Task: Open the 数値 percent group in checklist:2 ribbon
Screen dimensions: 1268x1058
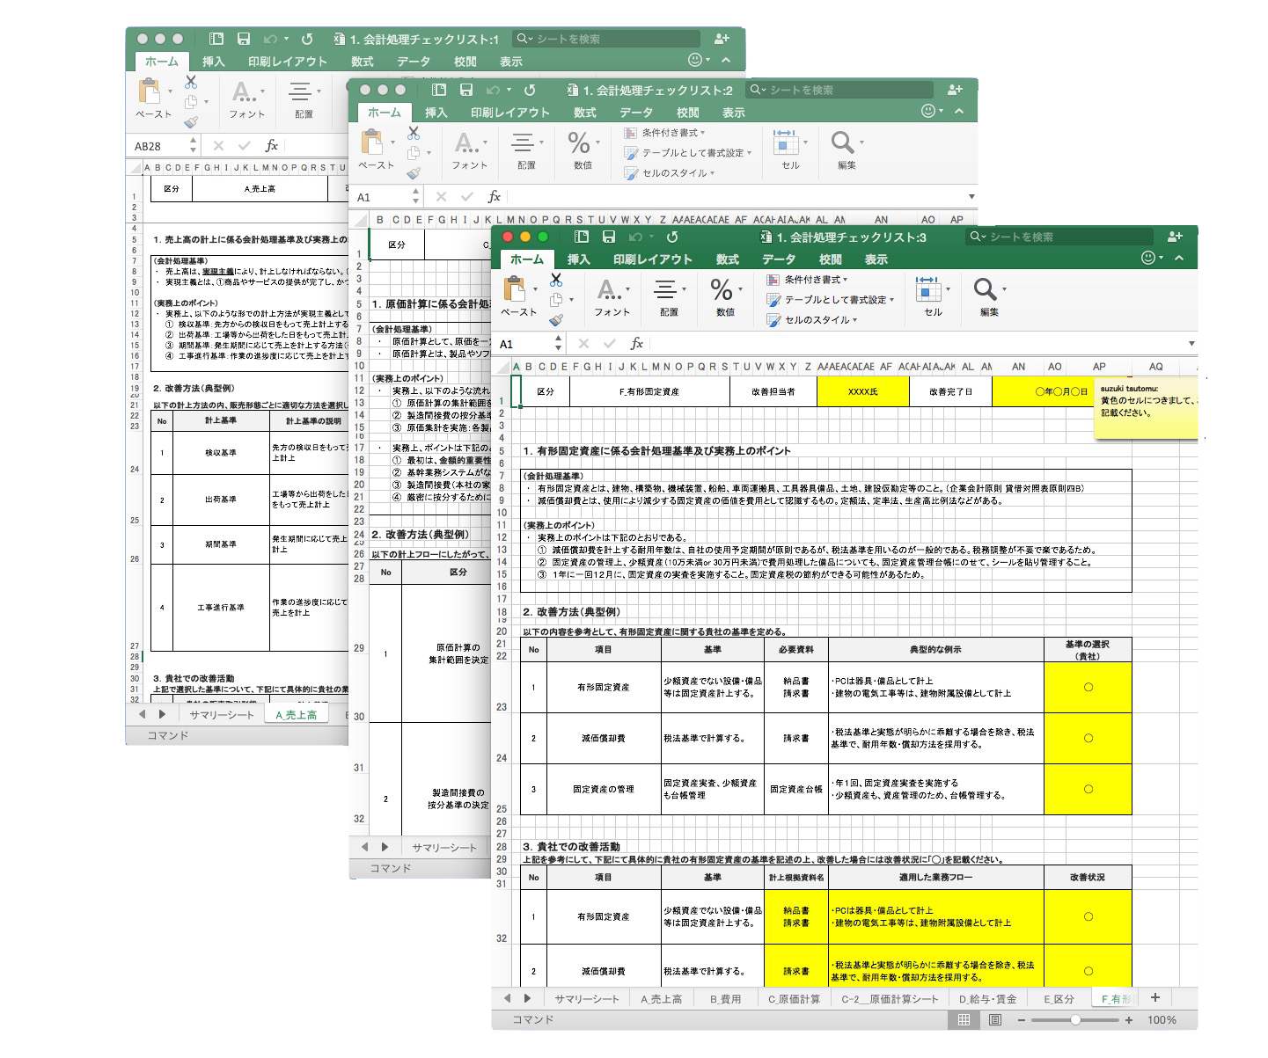Action: pyautogui.click(x=579, y=142)
